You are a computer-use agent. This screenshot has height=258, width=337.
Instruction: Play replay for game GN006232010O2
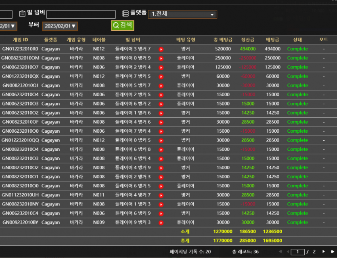161,113
